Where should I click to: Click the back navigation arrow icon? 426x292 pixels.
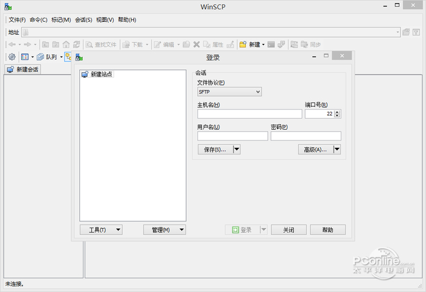[12, 44]
